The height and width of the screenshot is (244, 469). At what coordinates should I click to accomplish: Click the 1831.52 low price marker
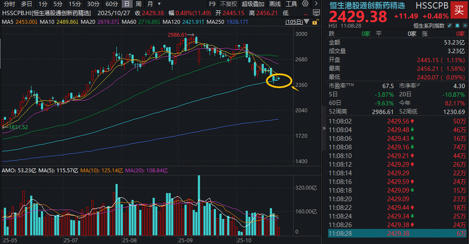click(x=18, y=127)
